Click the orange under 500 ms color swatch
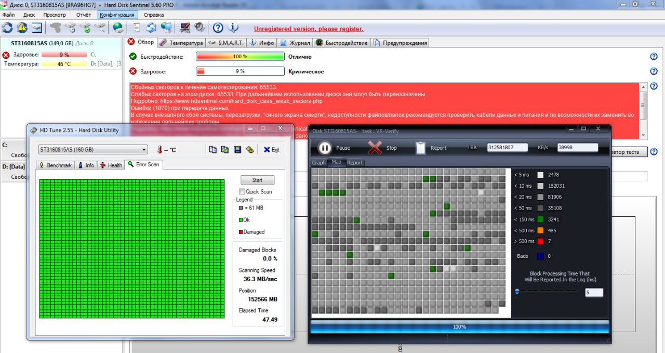 point(540,230)
